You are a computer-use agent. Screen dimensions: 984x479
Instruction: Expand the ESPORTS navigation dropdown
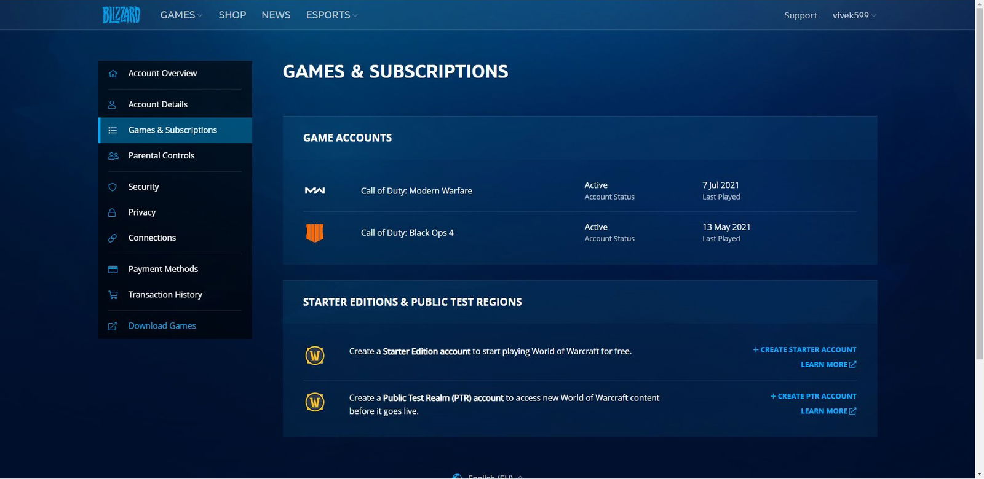tap(332, 15)
